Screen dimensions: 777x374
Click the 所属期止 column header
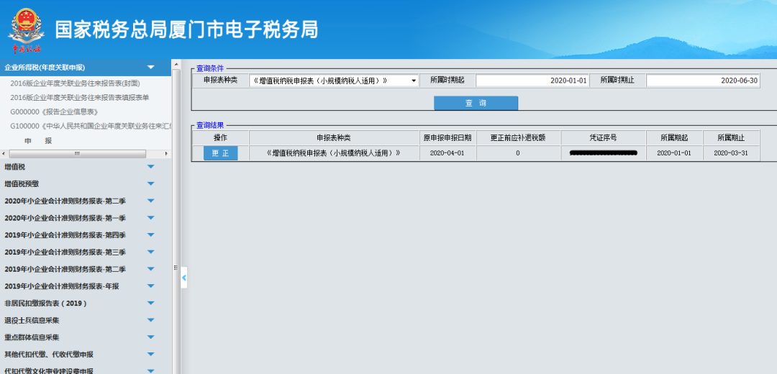pos(731,137)
